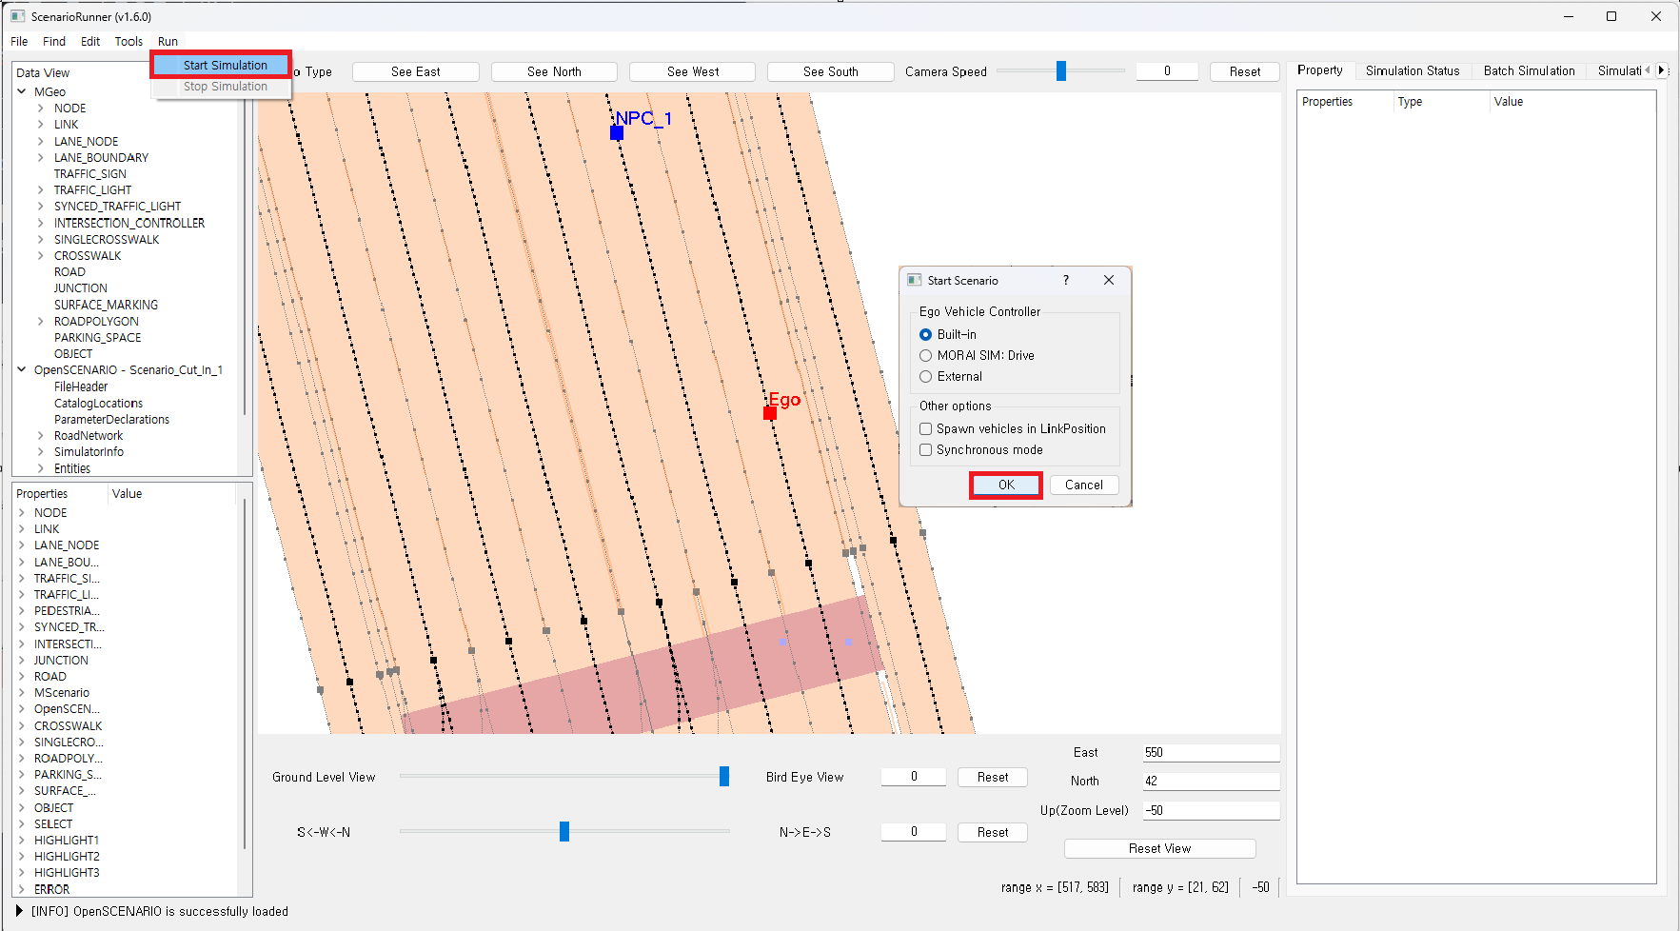Choose Start Simulation from the Run menu
This screenshot has width=1680, height=931.
225,65
